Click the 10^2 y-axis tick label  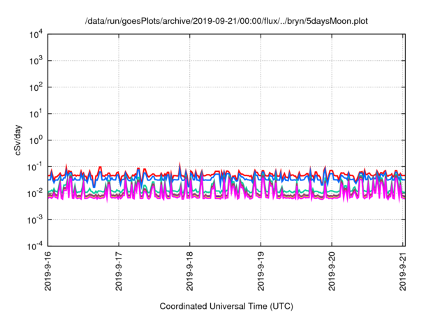click(x=35, y=87)
